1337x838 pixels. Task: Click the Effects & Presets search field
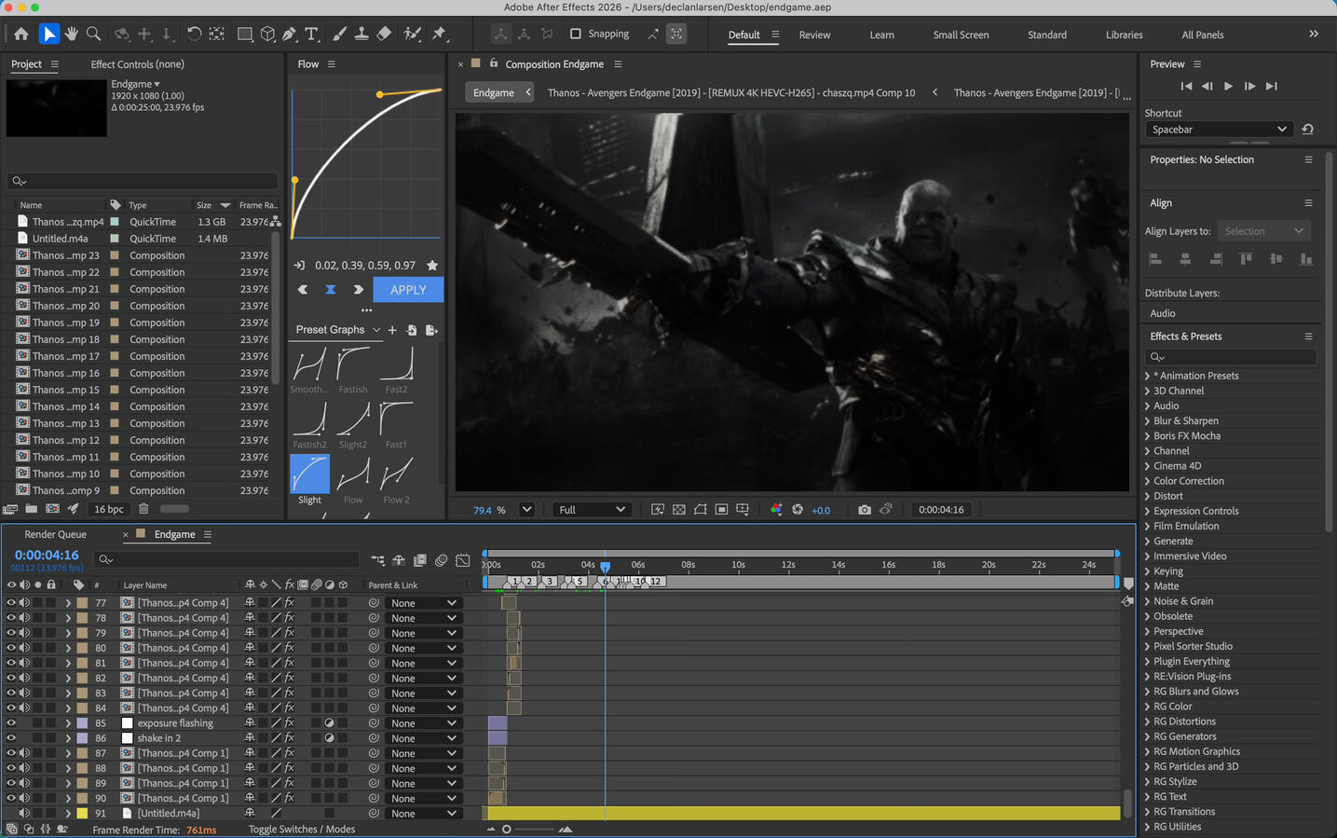(1230, 357)
